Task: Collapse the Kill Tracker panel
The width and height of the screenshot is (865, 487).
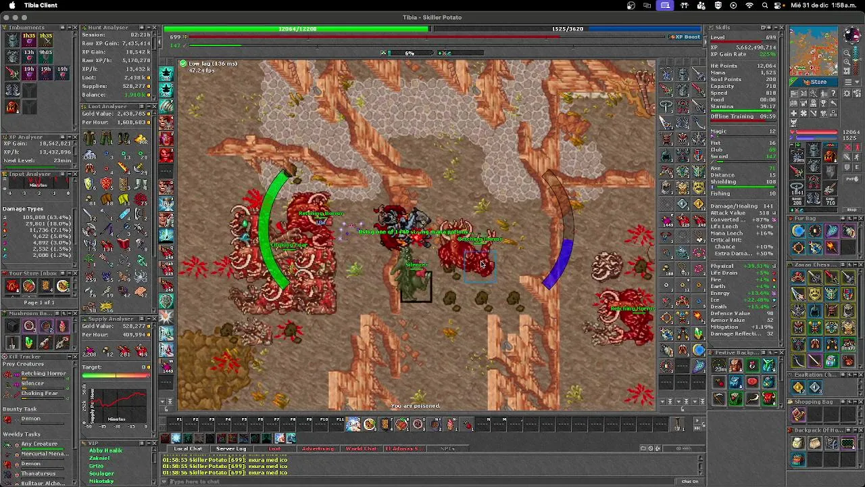Action: [68, 356]
